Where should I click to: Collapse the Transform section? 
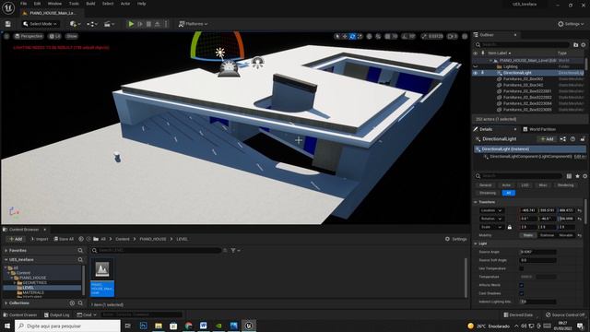click(x=476, y=202)
